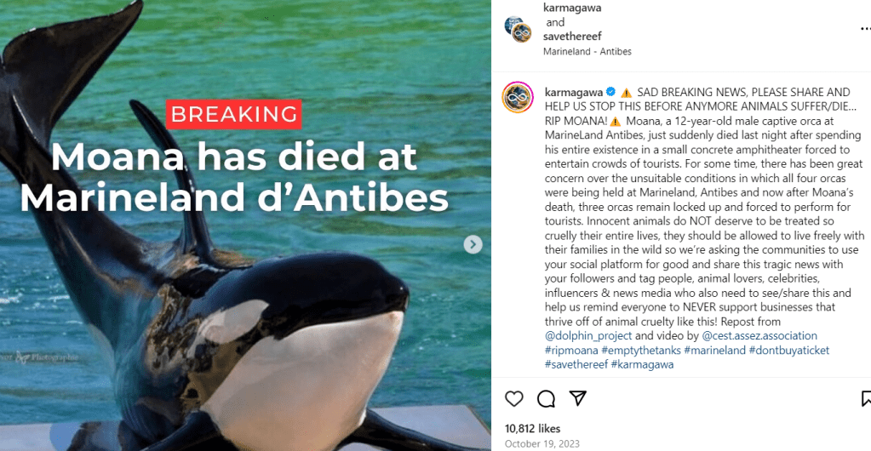
Task: View the 10,812 likes list
Action: [x=532, y=428]
